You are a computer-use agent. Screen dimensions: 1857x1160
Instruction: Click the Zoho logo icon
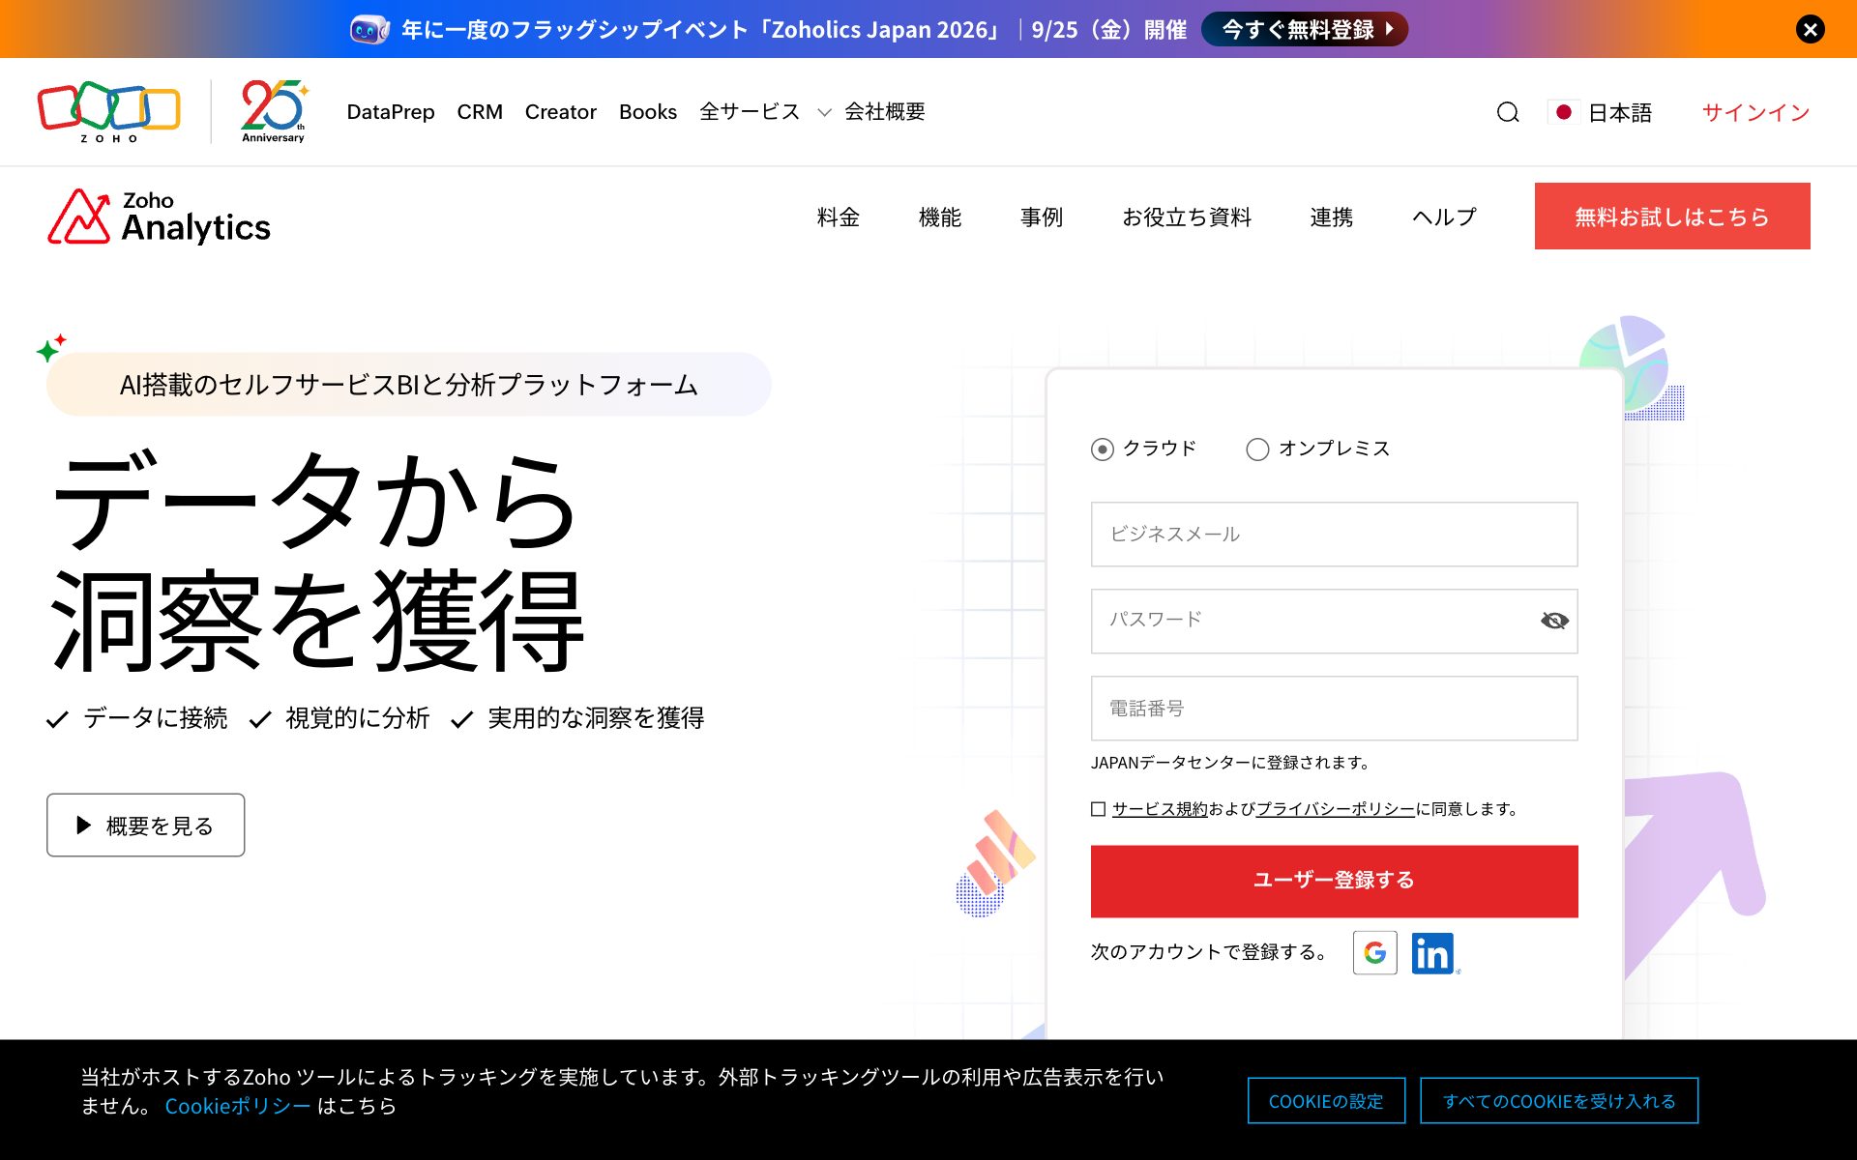108,112
